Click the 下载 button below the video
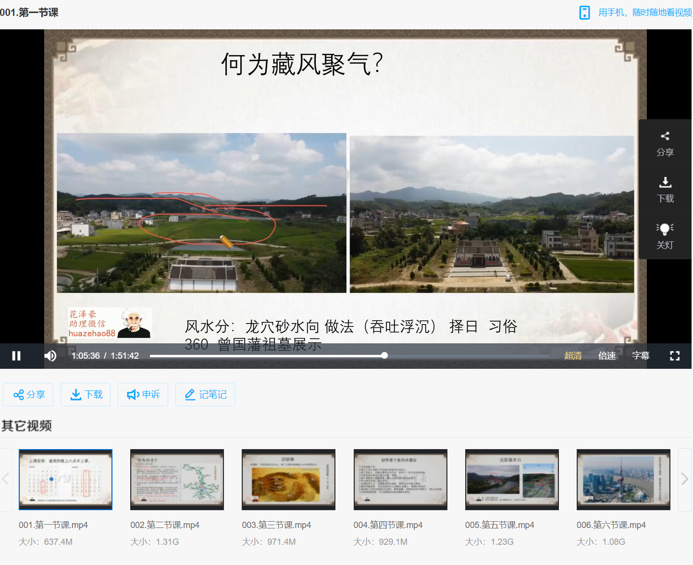Screen dimensions: 693x565 tap(86, 395)
